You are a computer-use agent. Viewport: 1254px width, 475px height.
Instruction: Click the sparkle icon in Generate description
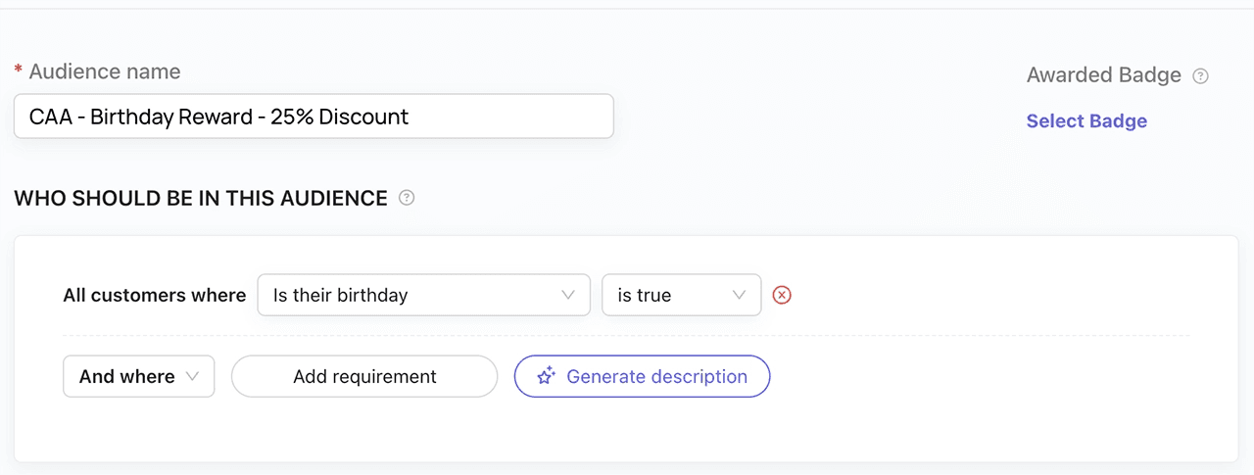[x=547, y=376]
